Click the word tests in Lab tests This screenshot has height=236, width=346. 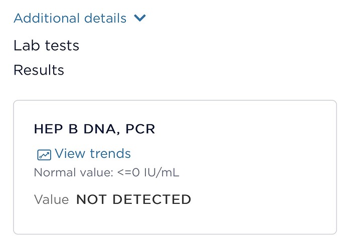[62, 46]
